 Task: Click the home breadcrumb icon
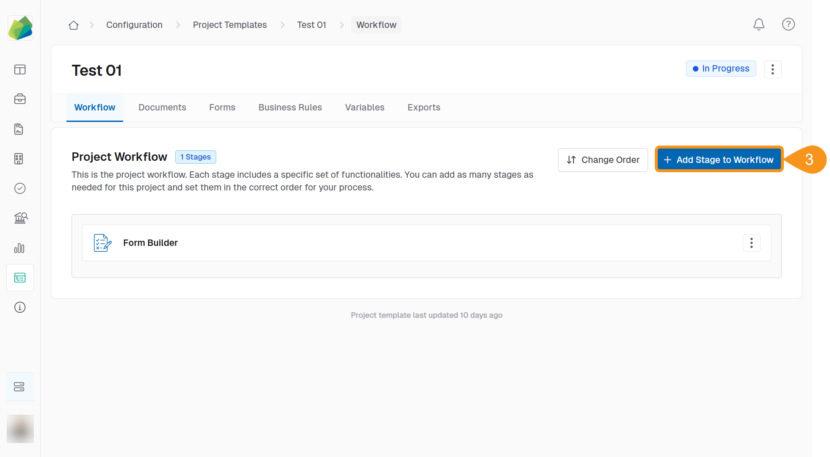74,25
